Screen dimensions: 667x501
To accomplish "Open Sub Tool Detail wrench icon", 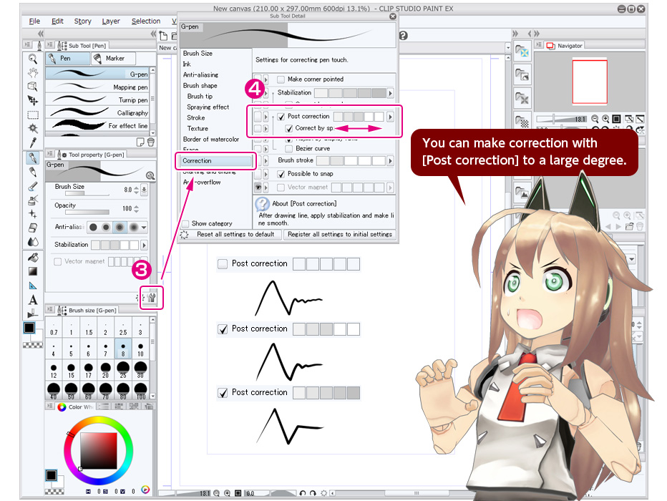I will click(152, 296).
